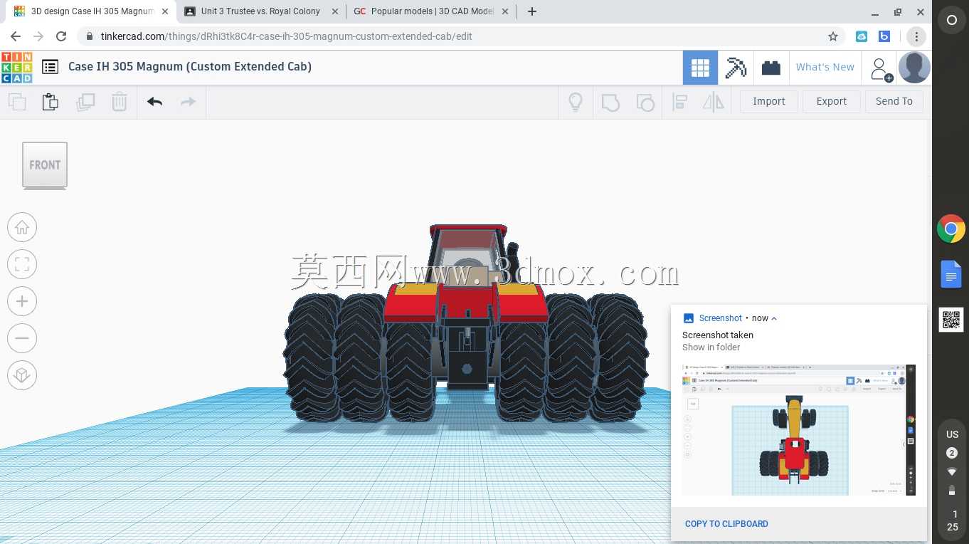Open the screenshot thumbnail preview
The width and height of the screenshot is (969, 544).
799,430
